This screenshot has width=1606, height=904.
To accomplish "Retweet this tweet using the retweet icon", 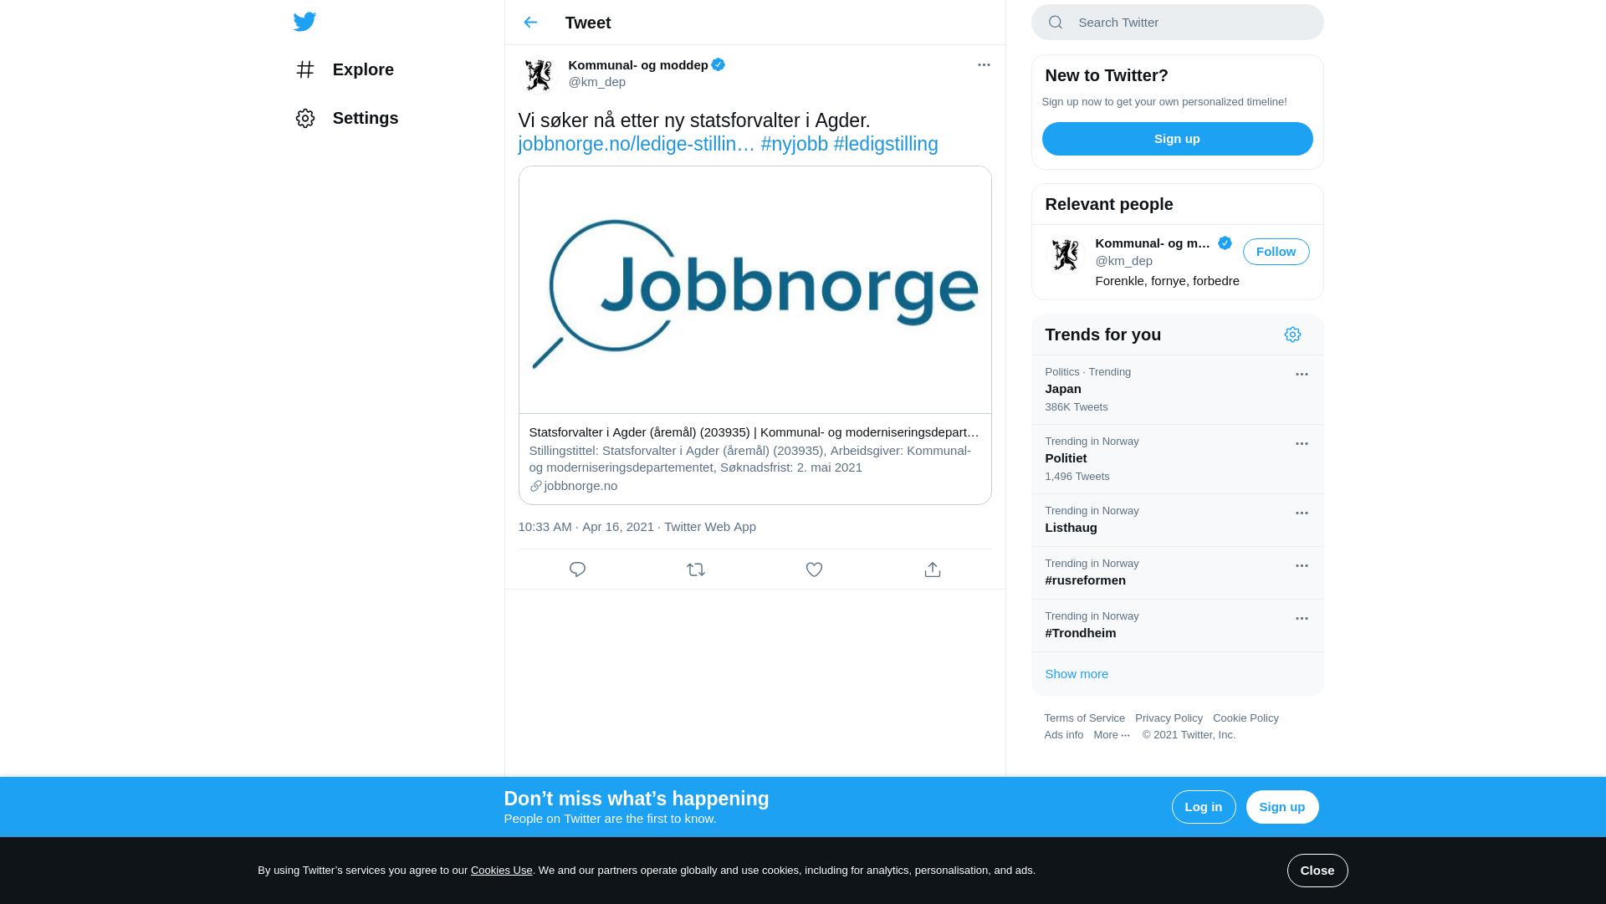I will (696, 569).
